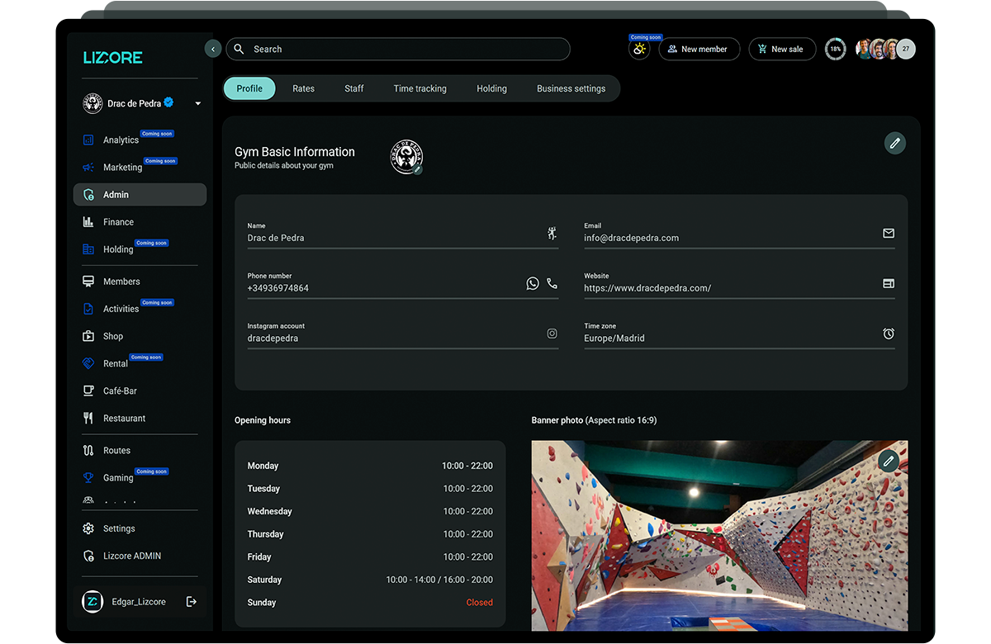The height and width of the screenshot is (644, 991).
Task: Click the New sale button
Action: 781,50
